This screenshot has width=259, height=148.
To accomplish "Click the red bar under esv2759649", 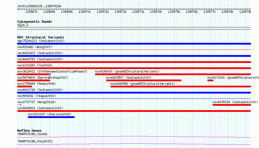I will 25,87.
